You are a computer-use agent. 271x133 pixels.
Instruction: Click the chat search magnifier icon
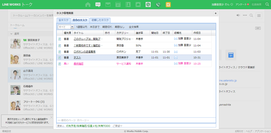coord(251,15)
